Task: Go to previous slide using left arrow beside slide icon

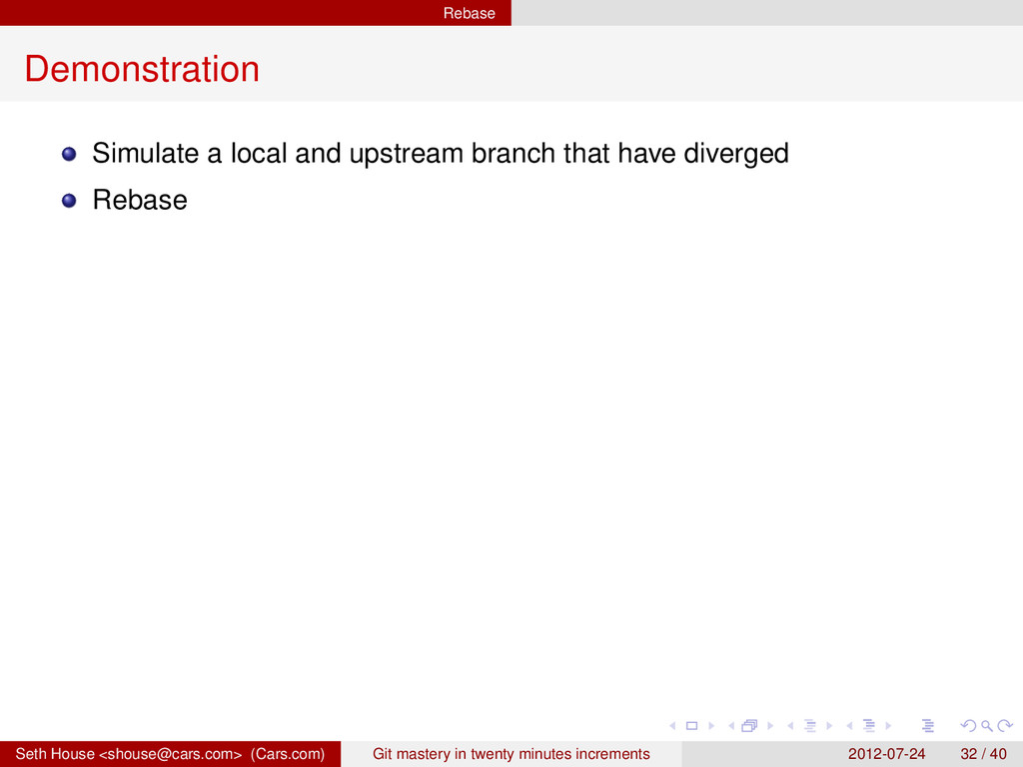Action: (x=672, y=726)
